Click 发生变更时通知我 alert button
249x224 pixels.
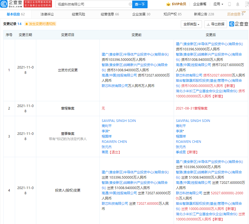coord(40,24)
